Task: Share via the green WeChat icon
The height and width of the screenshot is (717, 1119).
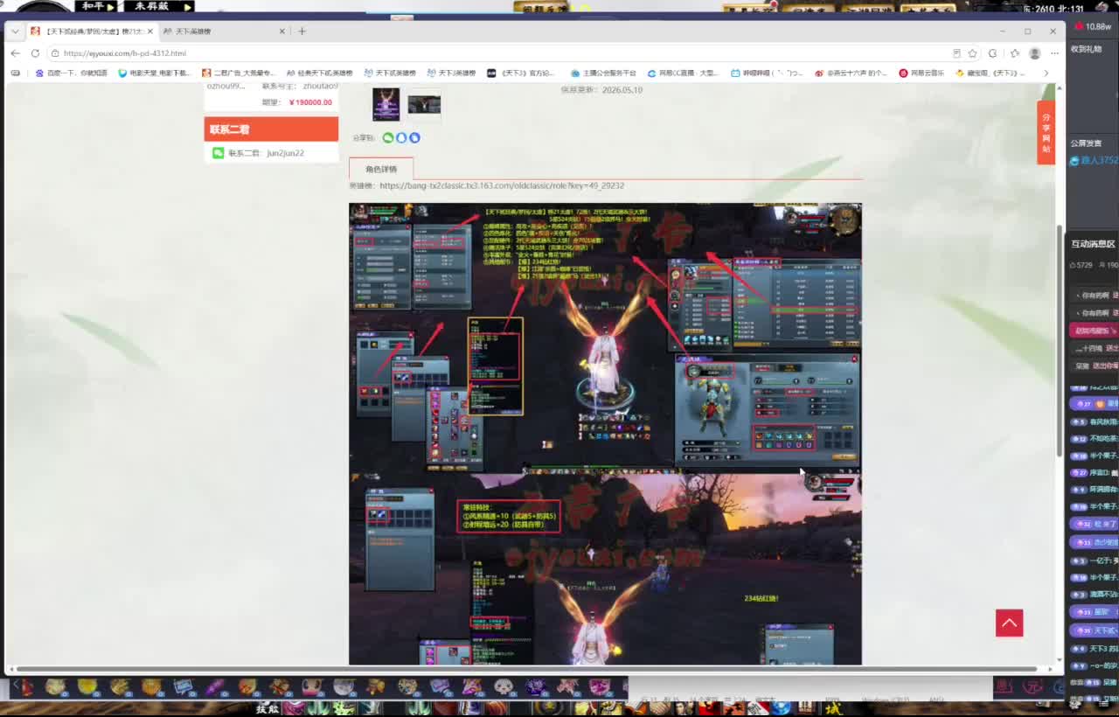Action: click(388, 138)
